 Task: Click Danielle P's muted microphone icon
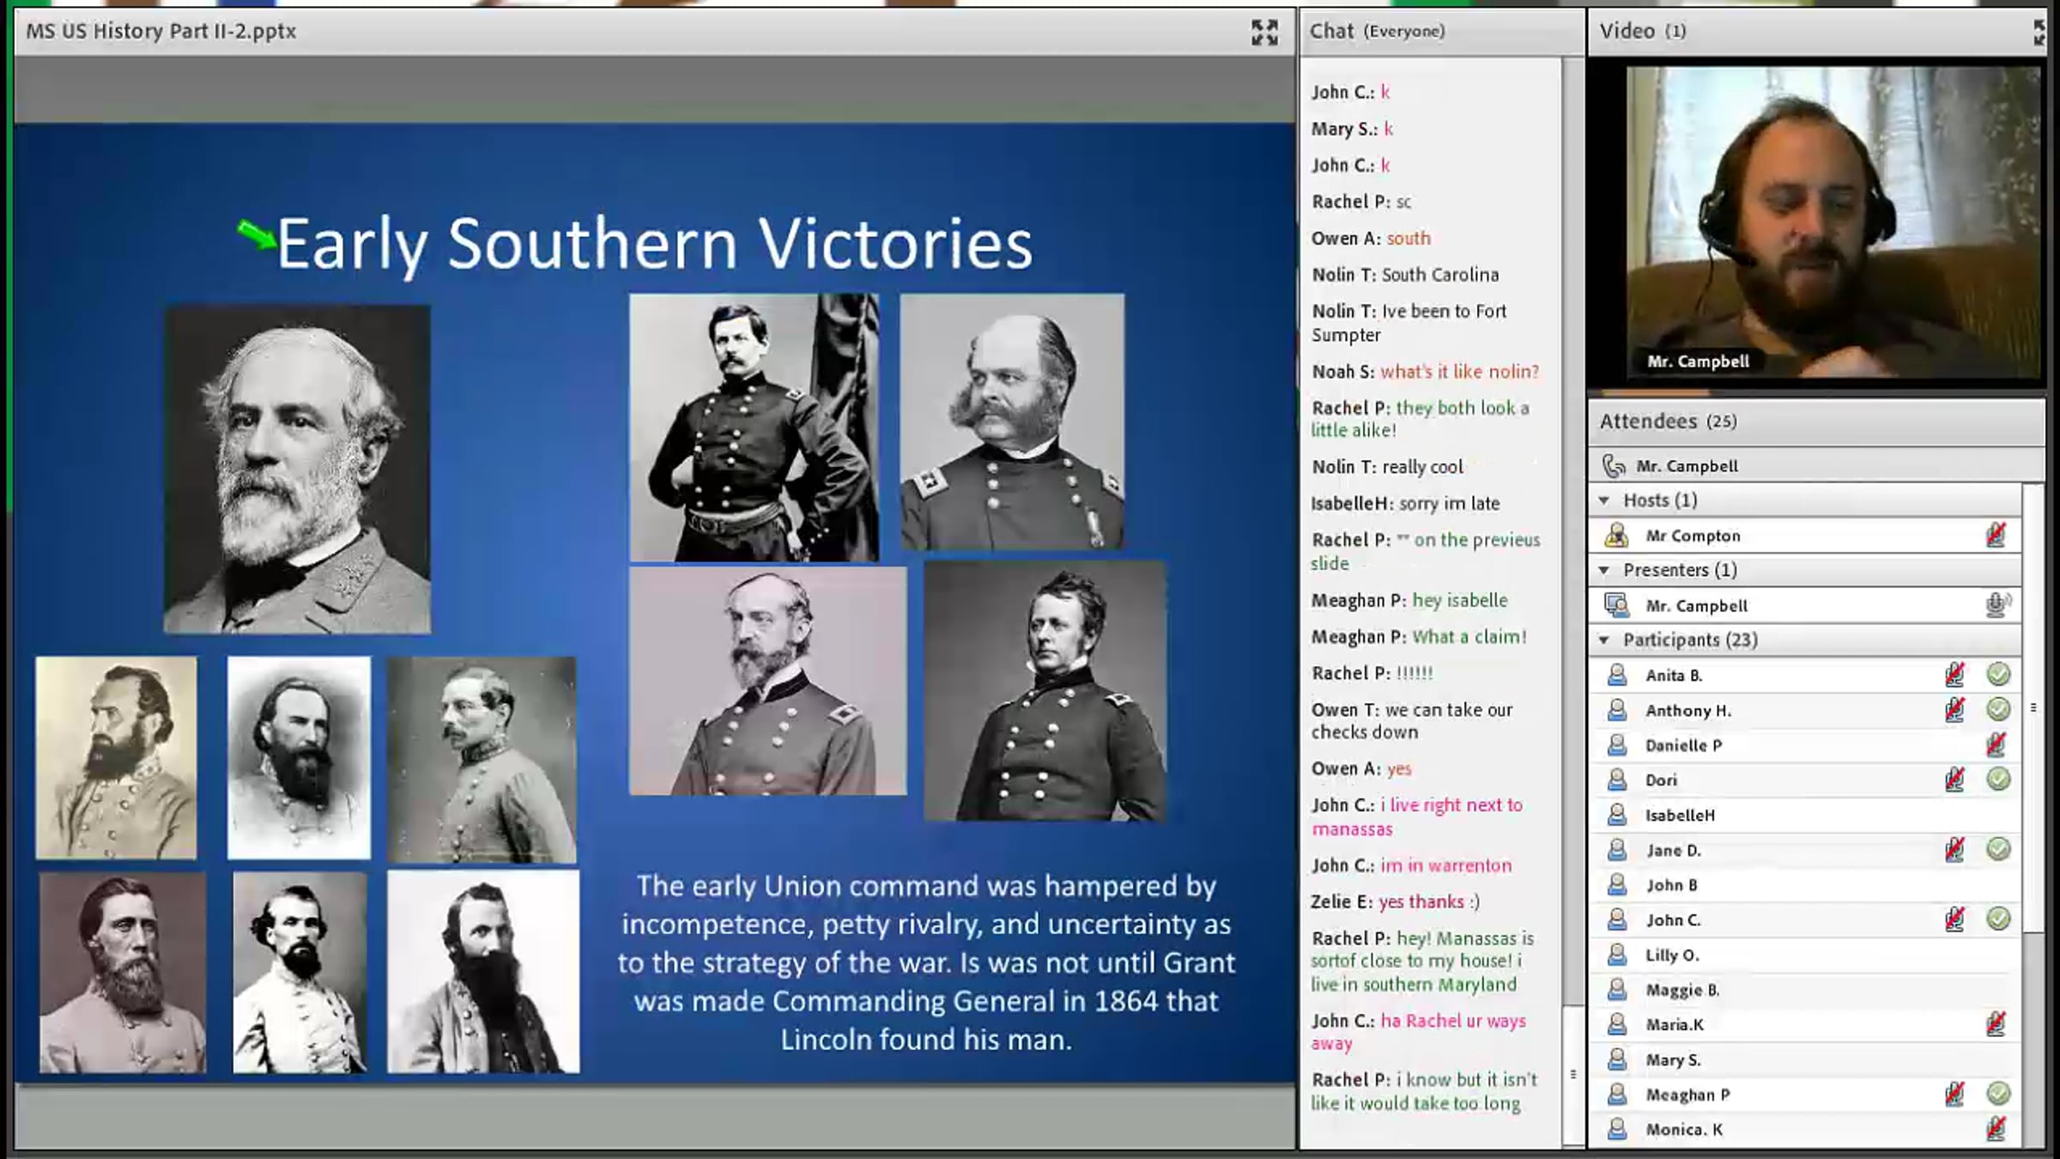(1996, 744)
